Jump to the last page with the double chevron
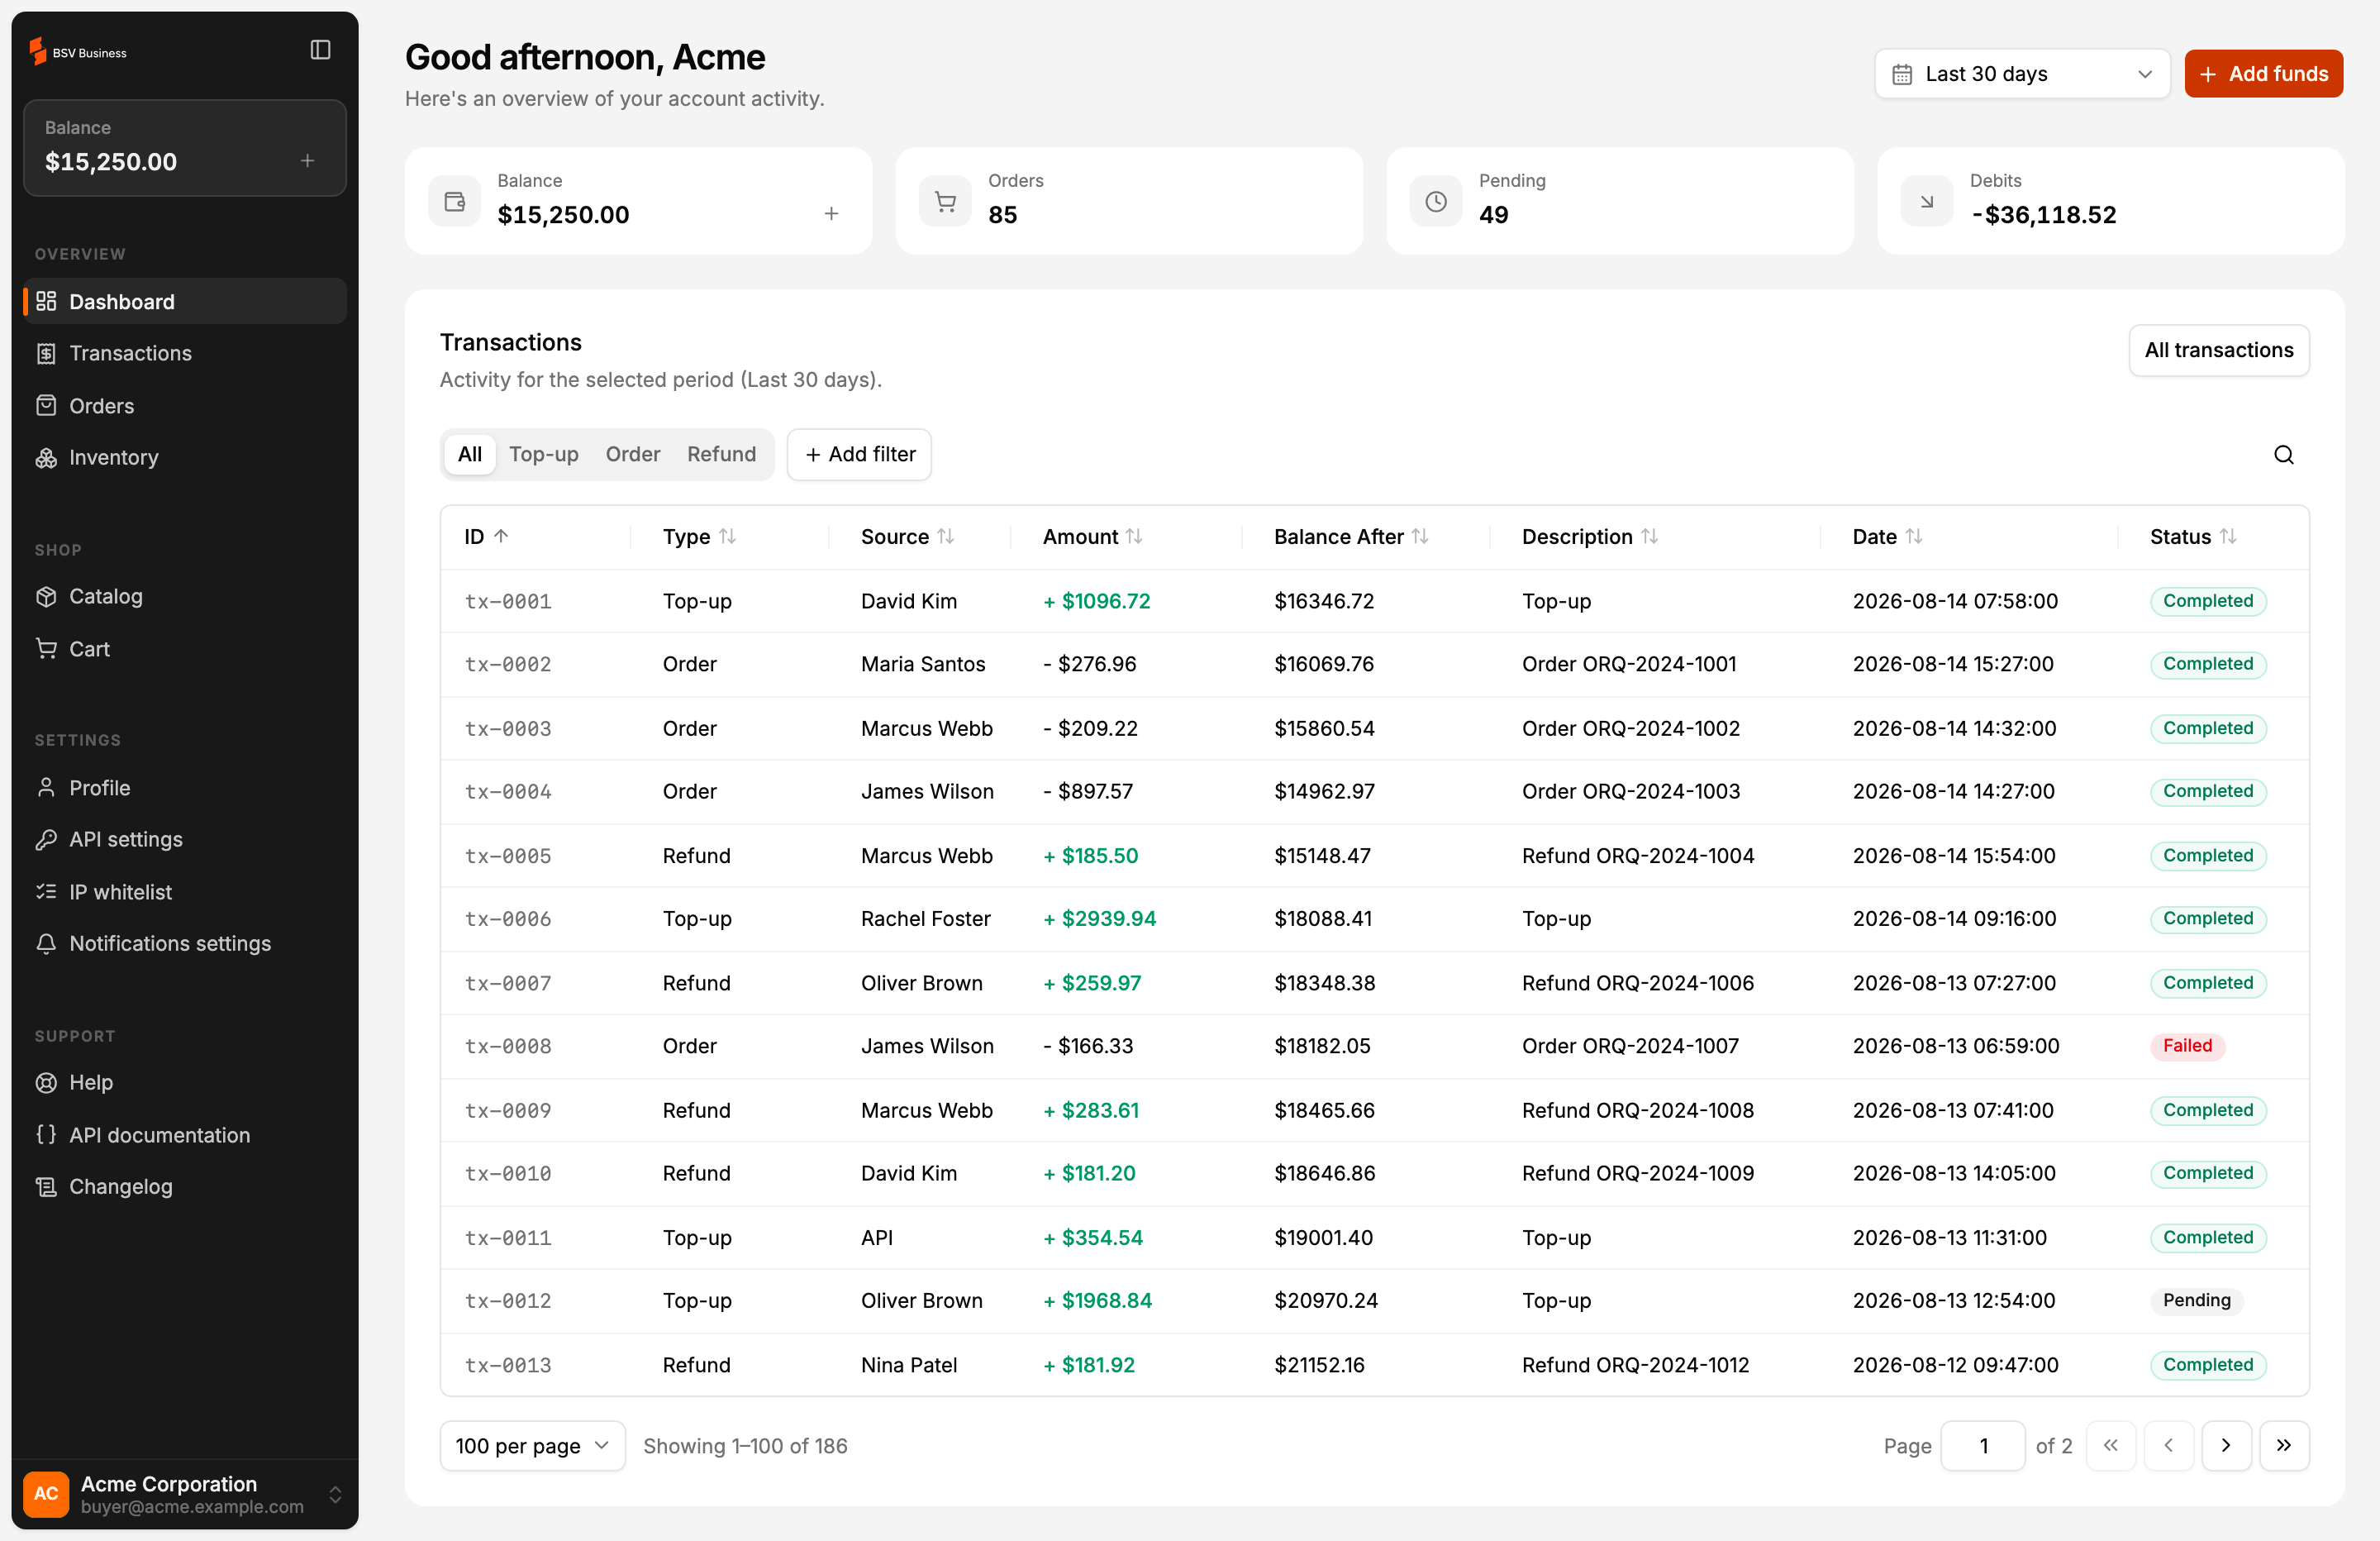This screenshot has height=1541, width=2380. tap(2284, 1446)
